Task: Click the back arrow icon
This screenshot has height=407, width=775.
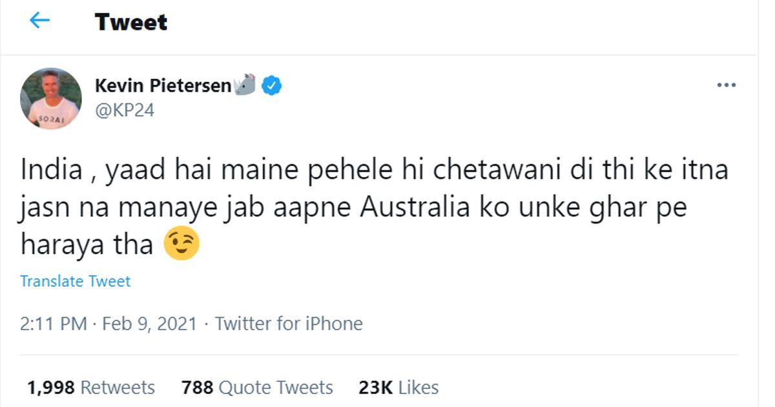Action: click(x=40, y=21)
